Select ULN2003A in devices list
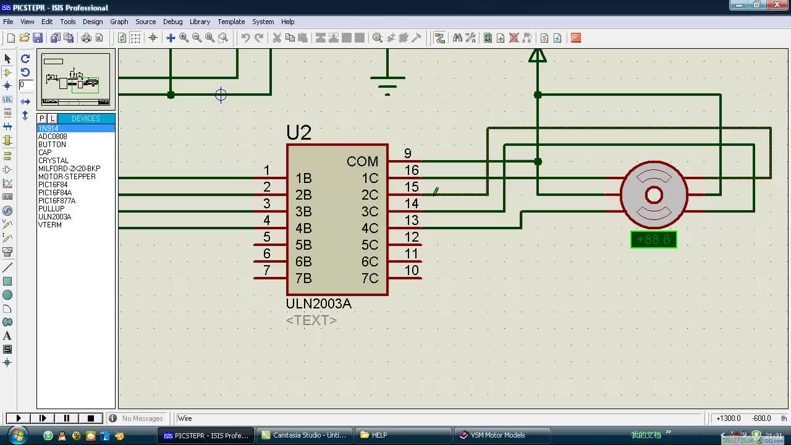 point(55,217)
